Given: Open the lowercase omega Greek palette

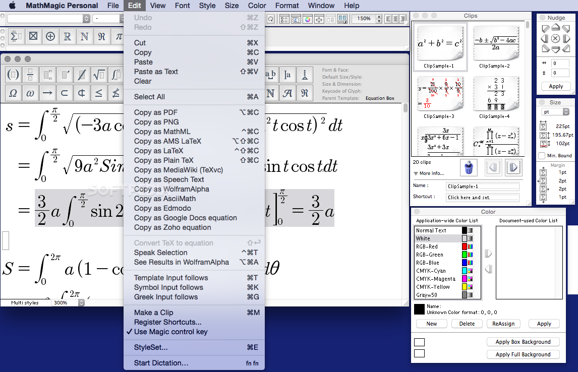Looking at the screenshot, I should coord(30,93).
